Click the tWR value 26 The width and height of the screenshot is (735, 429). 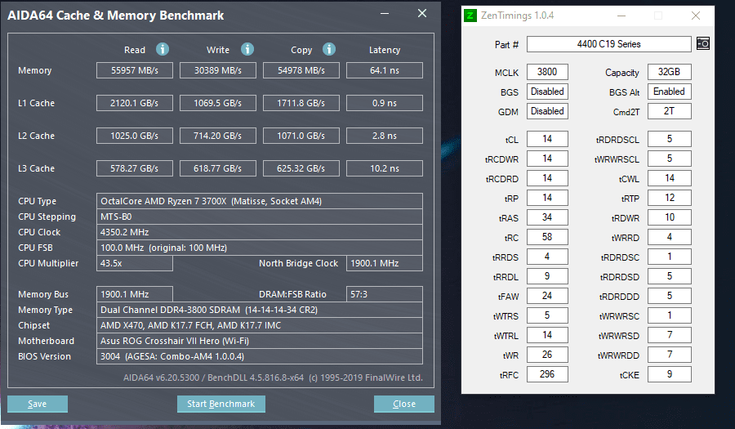pos(547,355)
